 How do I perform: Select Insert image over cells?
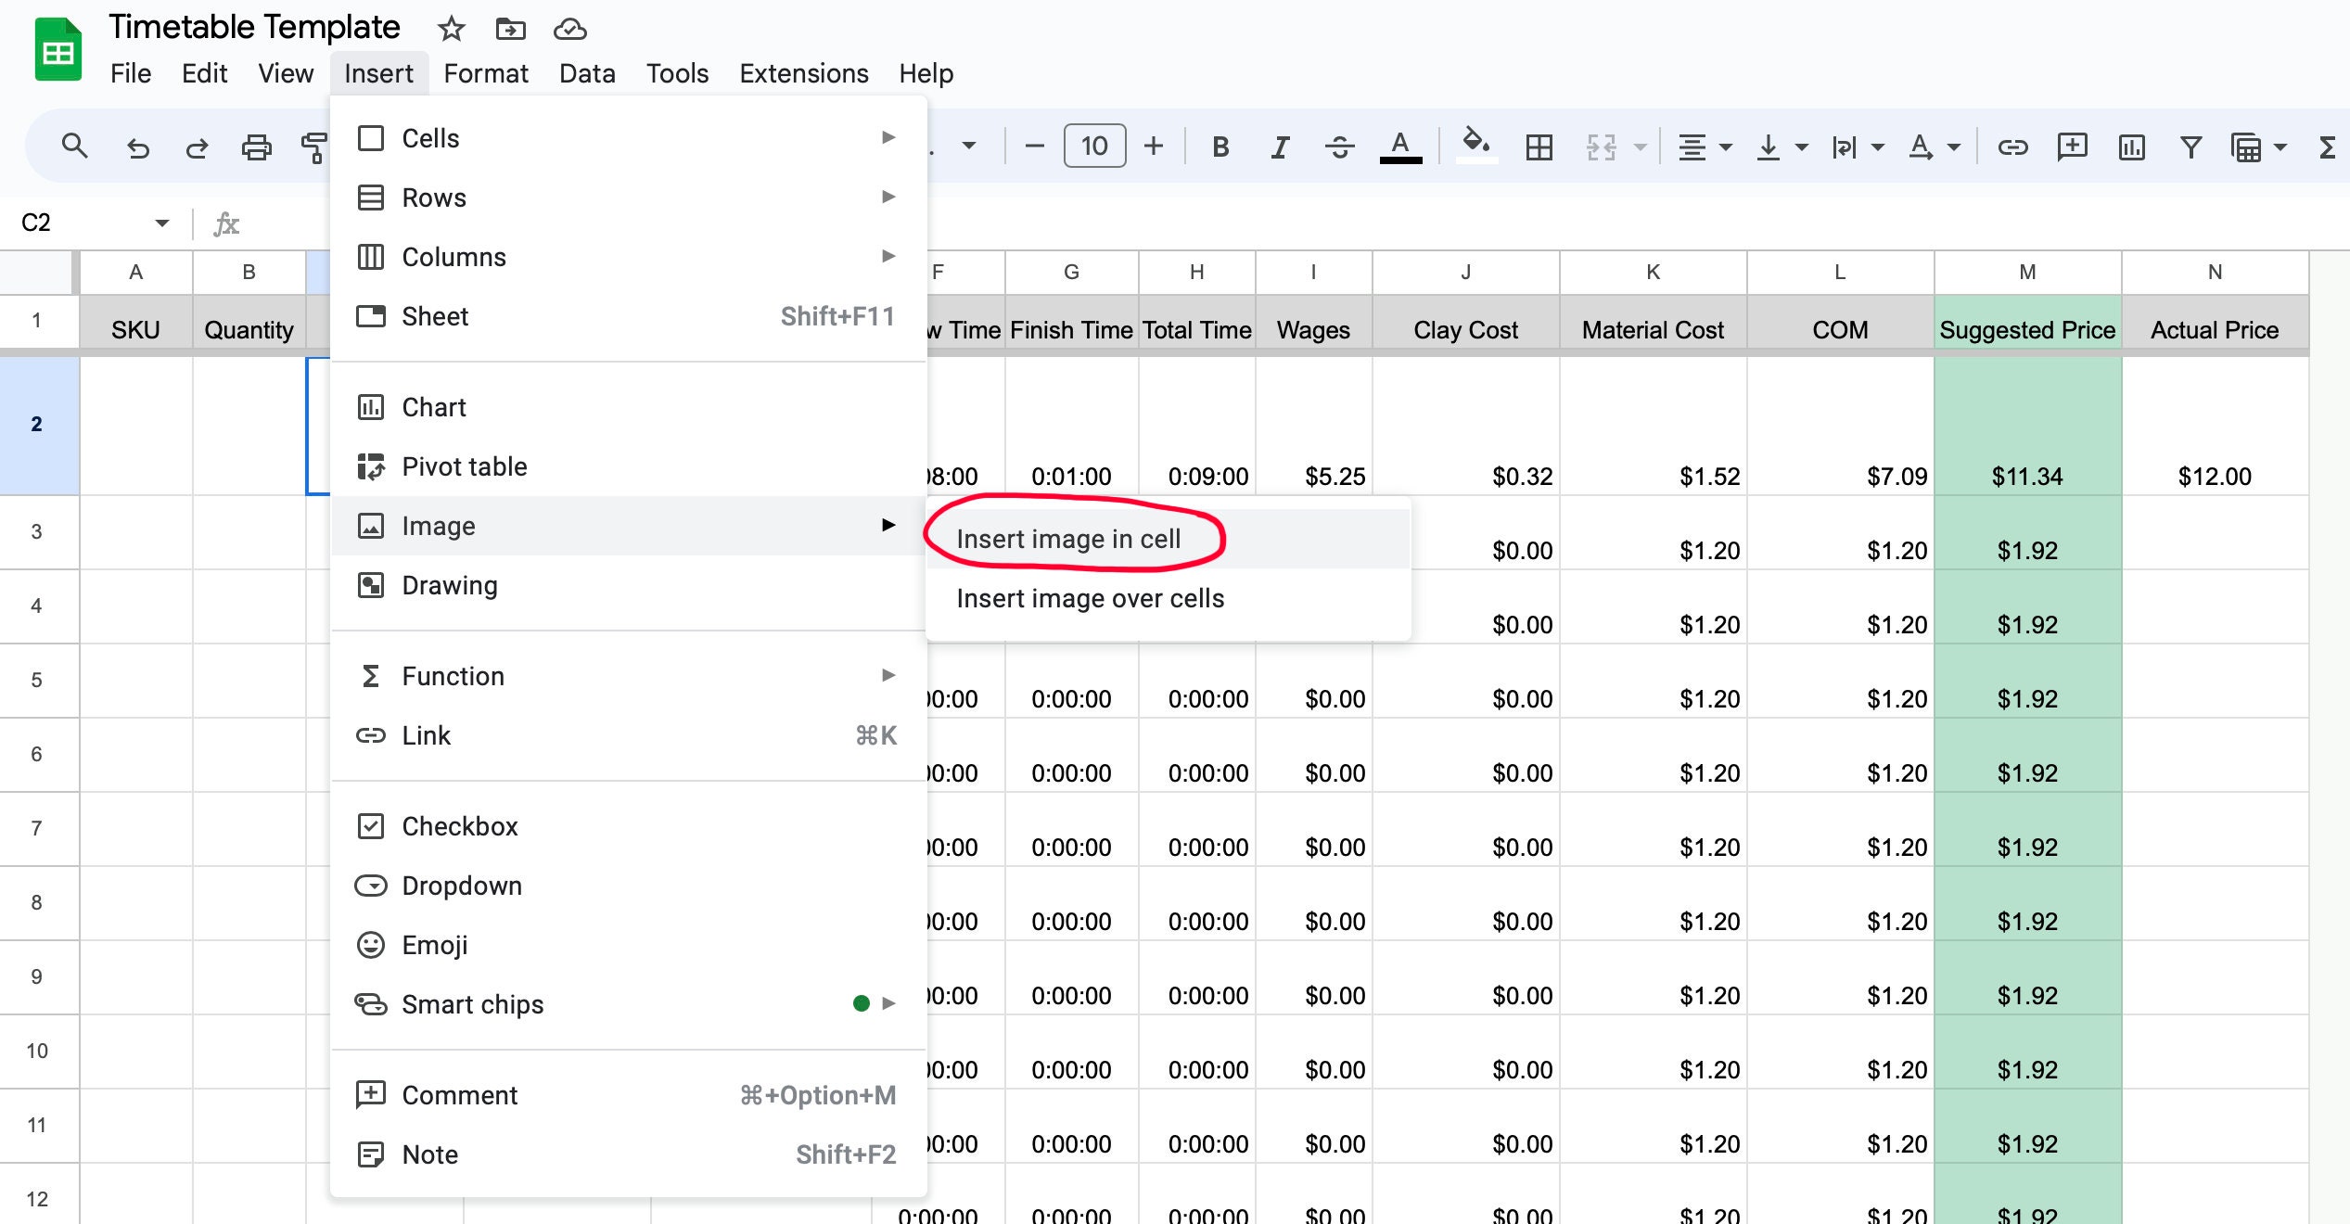[x=1092, y=598]
